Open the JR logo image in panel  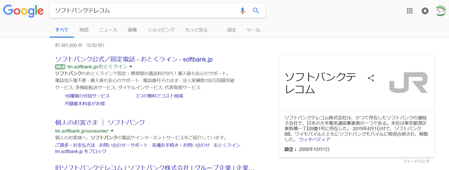(x=409, y=83)
